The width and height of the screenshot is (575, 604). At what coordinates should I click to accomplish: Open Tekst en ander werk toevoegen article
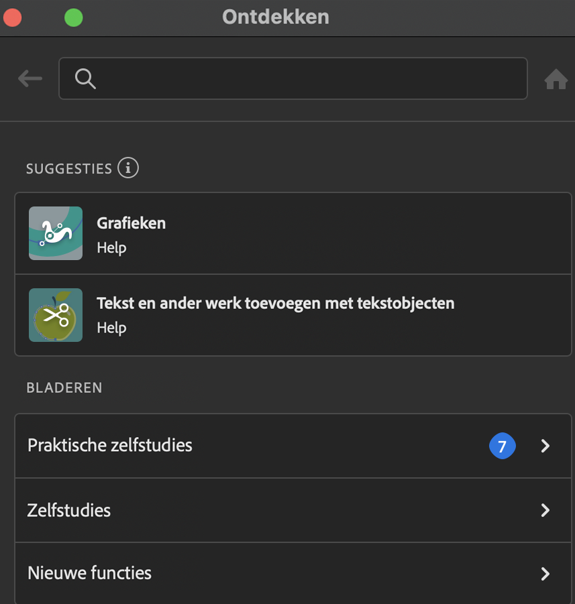(275, 303)
